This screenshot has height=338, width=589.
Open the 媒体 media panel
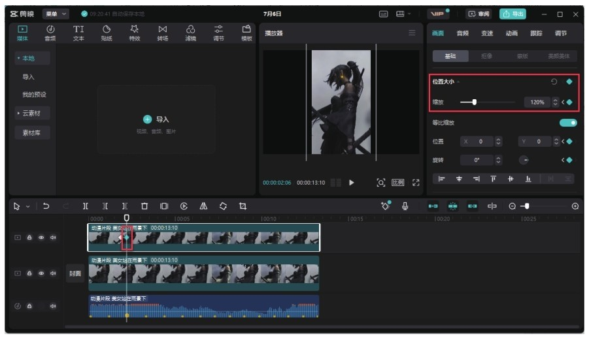click(22, 33)
